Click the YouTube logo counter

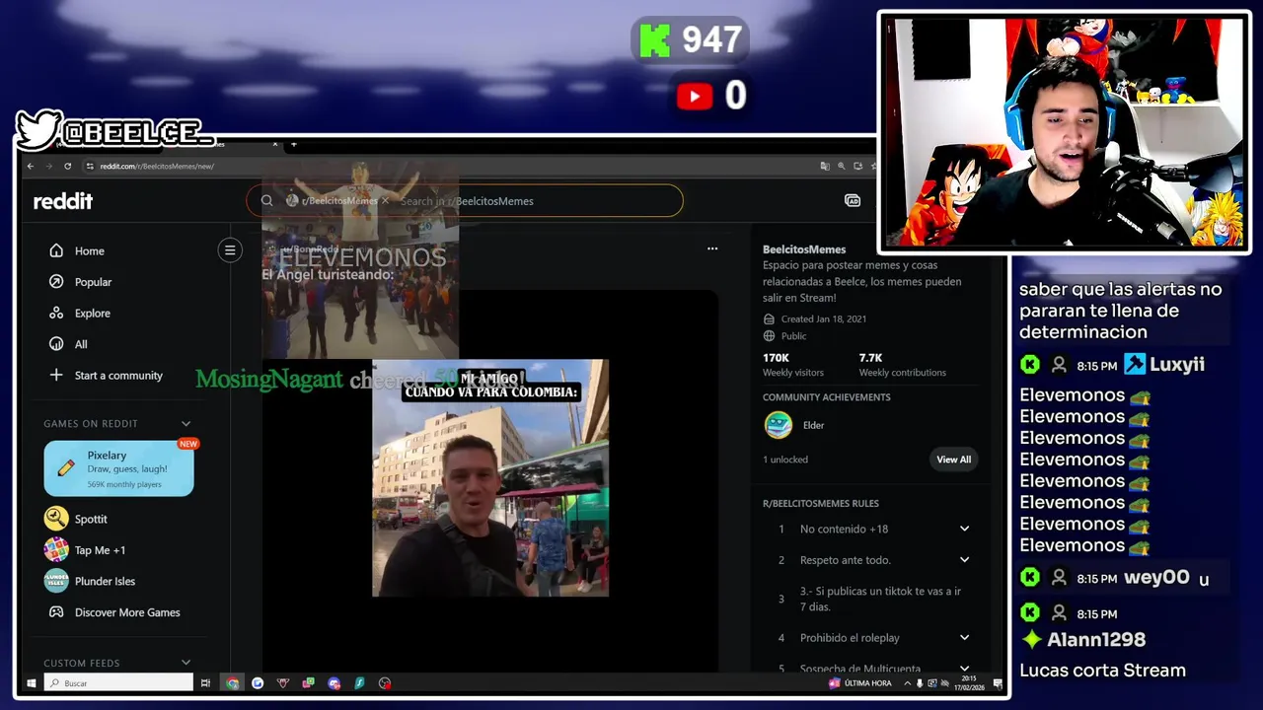coord(695,96)
